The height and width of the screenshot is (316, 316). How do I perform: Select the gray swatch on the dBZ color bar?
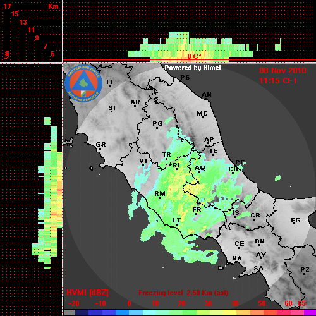point(70,313)
